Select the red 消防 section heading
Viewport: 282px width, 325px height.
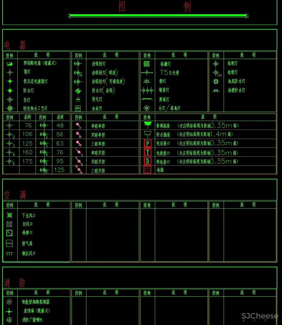[15, 283]
